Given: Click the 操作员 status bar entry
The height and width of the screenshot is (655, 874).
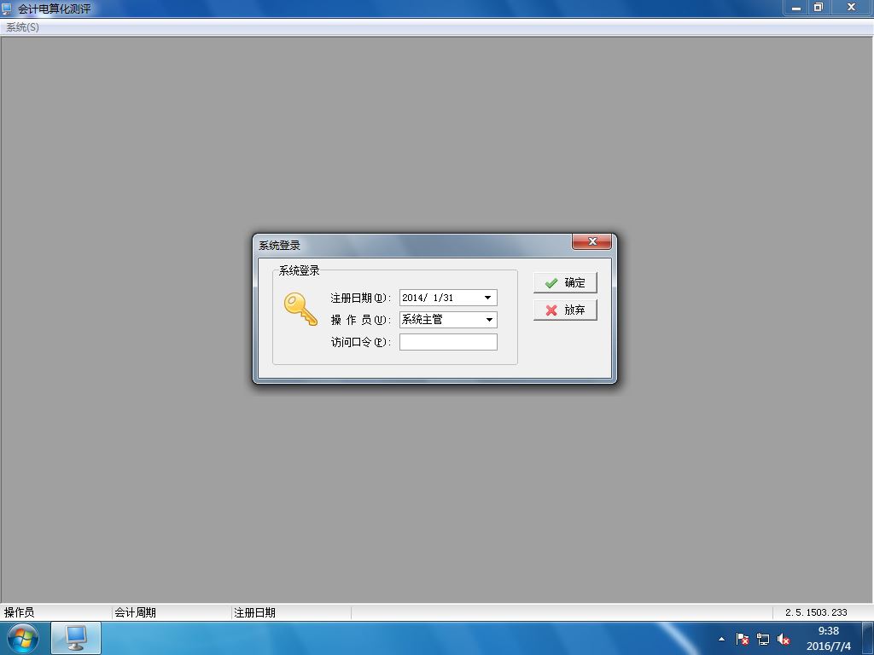Looking at the screenshot, I should tap(19, 612).
